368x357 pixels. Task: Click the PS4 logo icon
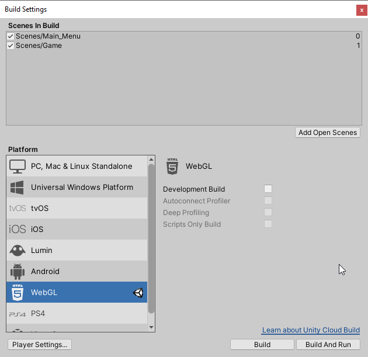pyautogui.click(x=18, y=314)
